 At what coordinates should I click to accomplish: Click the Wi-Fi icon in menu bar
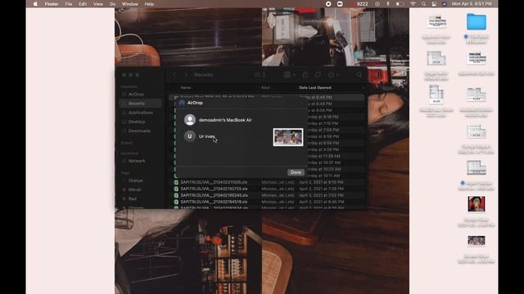[x=413, y=4]
